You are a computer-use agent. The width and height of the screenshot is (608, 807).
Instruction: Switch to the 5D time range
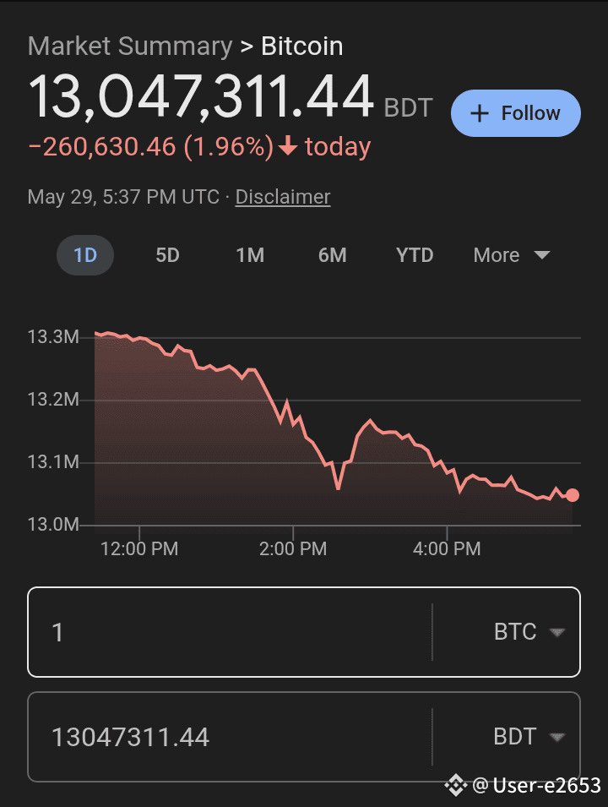click(x=168, y=255)
